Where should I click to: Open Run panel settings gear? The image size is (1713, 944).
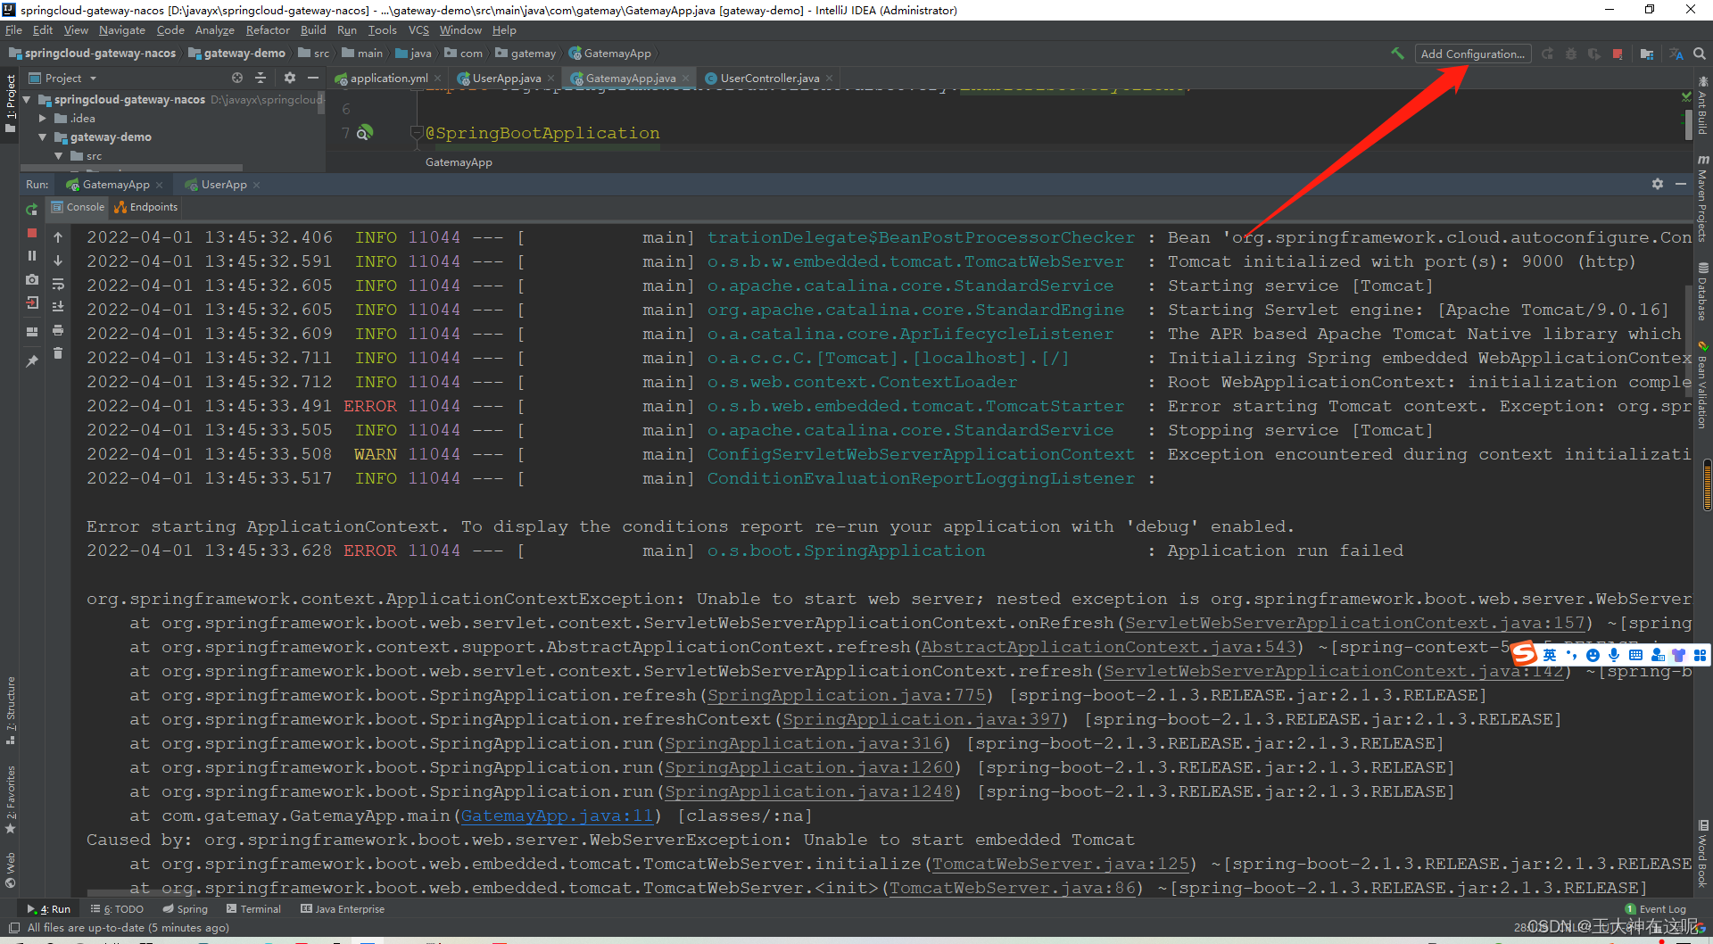[1658, 184]
